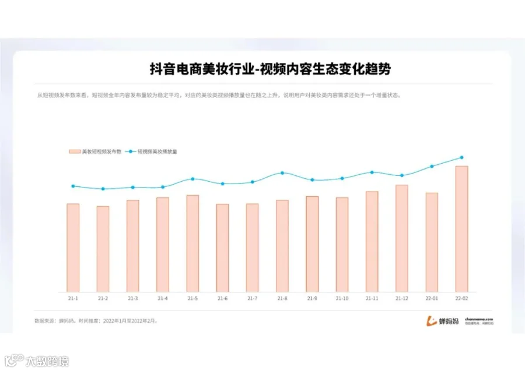Select the data point dip at 21-6

click(x=222, y=184)
